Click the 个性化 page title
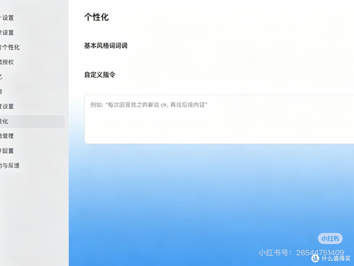The height and width of the screenshot is (266, 354). tap(96, 17)
